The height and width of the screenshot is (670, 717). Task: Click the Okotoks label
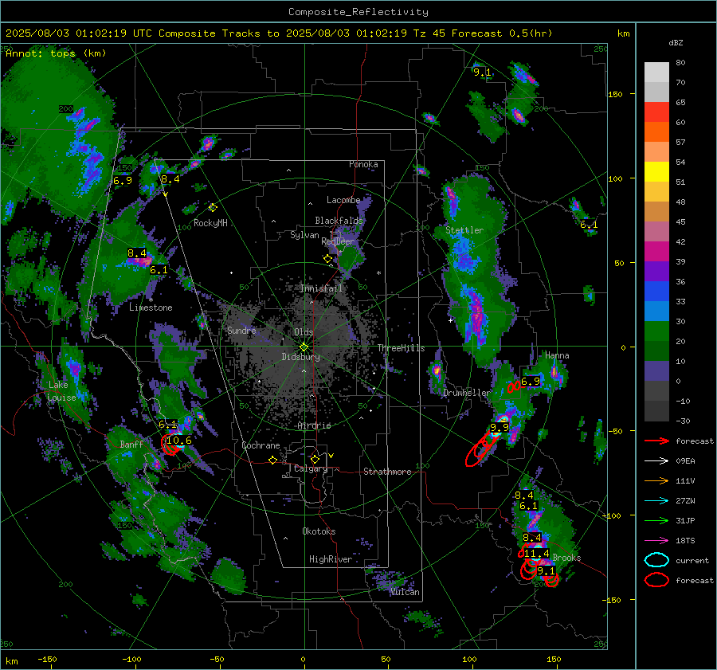tap(319, 531)
